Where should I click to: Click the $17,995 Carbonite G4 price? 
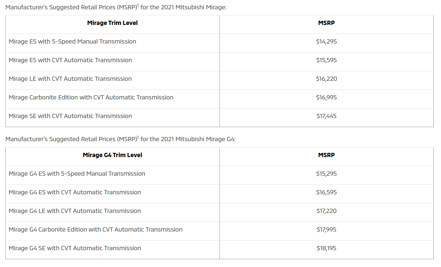click(x=326, y=230)
